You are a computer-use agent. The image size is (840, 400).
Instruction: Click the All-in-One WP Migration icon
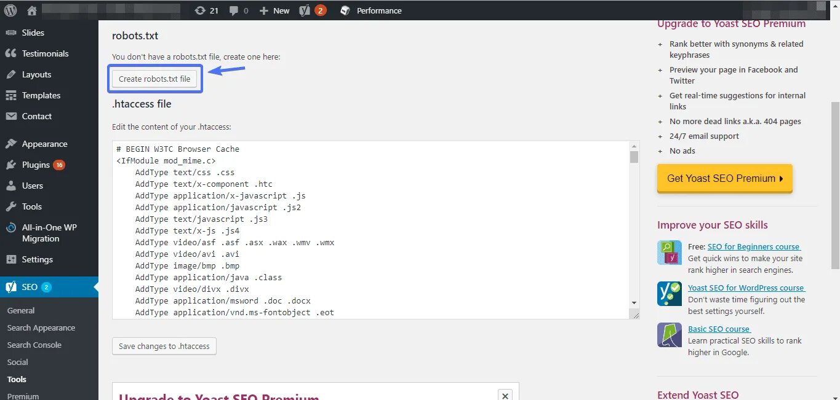(10, 227)
